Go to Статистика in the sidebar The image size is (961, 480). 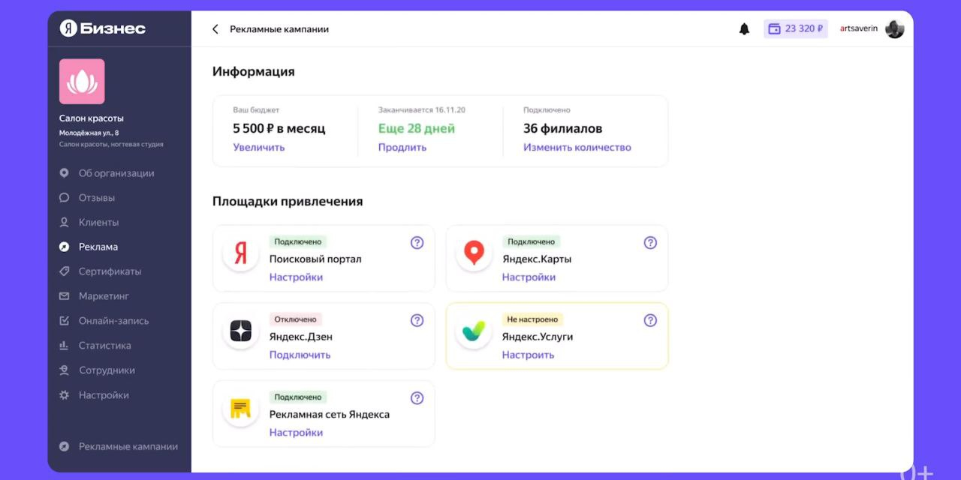tap(104, 346)
